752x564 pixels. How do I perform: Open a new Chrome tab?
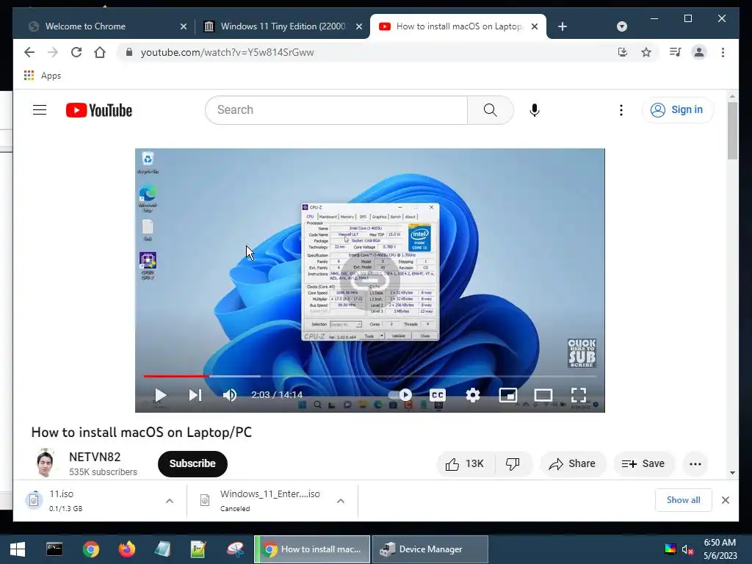tap(563, 27)
